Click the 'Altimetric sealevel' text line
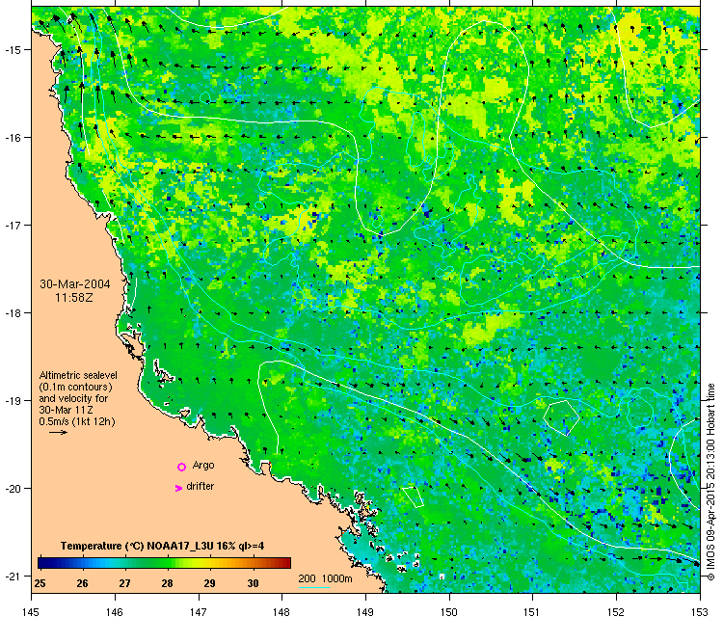The height and width of the screenshot is (617, 723). pos(78,375)
